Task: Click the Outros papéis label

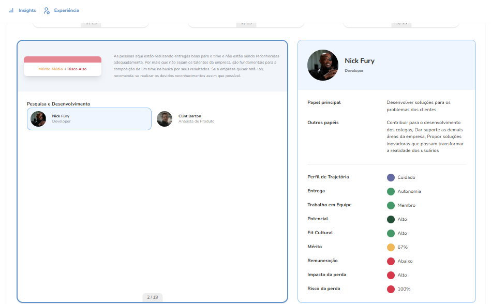Action: coord(323,123)
